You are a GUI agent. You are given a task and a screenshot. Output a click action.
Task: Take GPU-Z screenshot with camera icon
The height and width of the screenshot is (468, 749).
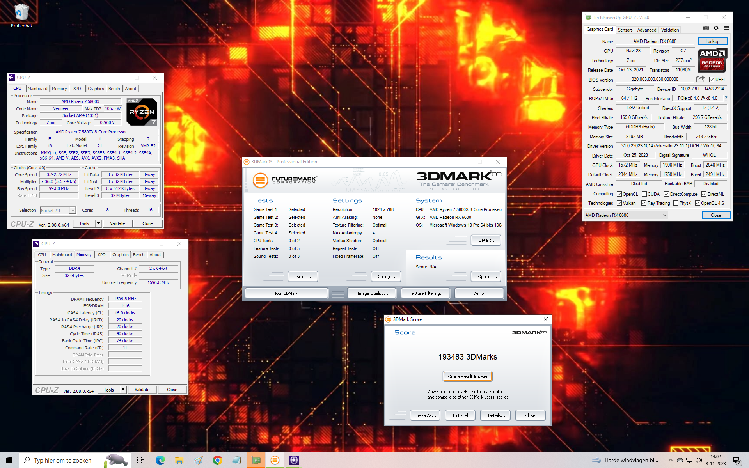pyautogui.click(x=706, y=28)
